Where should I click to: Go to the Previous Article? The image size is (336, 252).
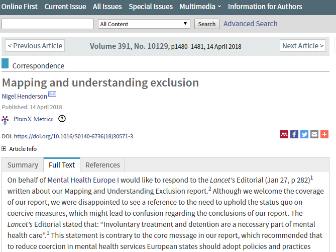pos(35,46)
